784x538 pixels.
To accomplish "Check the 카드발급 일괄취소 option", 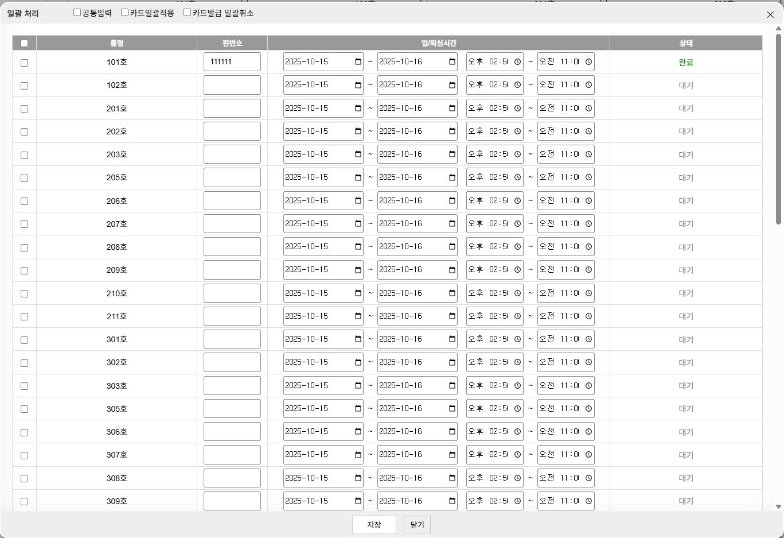I will tap(188, 13).
